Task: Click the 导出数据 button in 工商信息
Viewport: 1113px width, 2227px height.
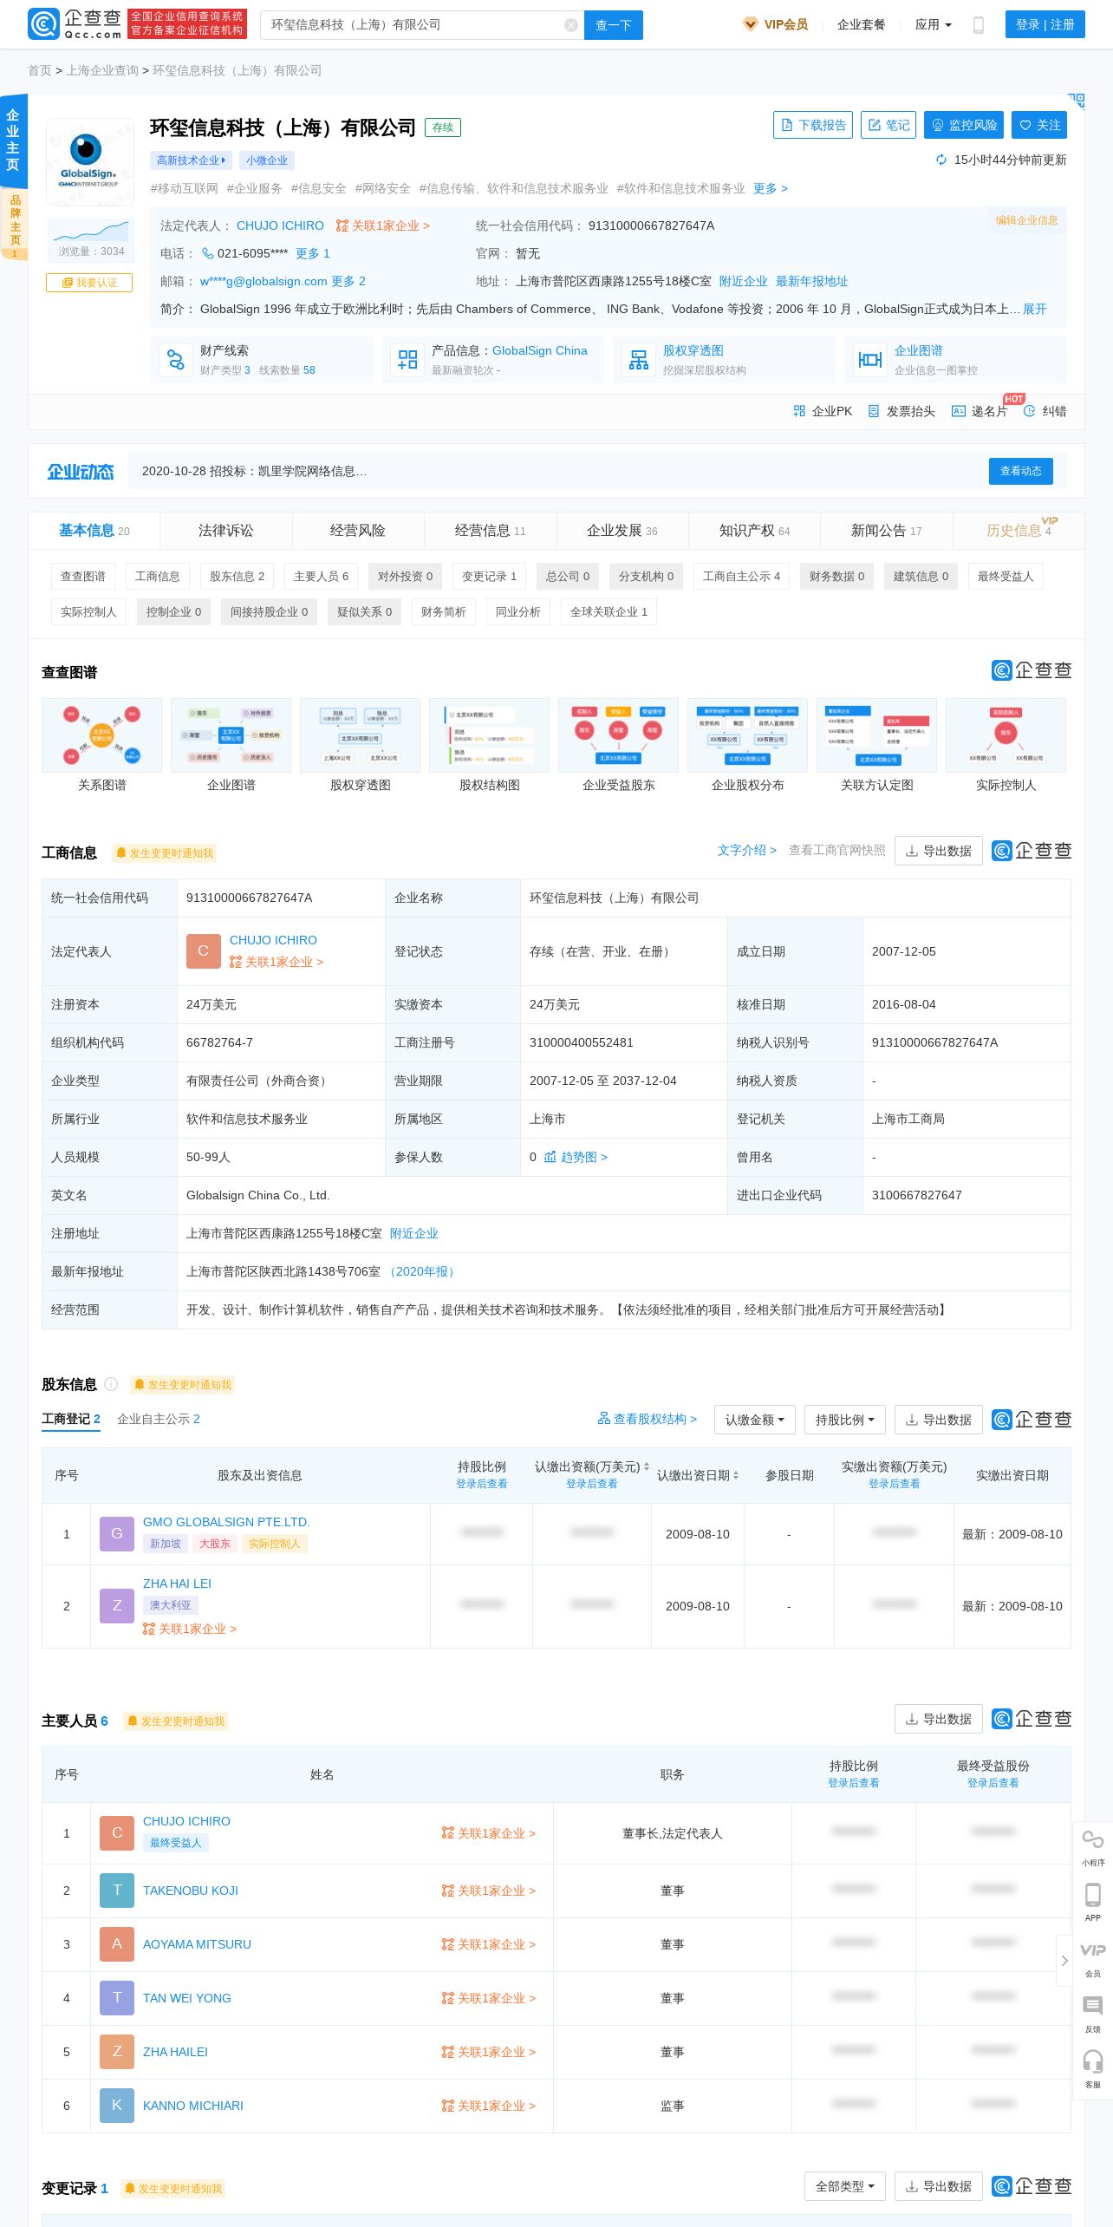Action: pyautogui.click(x=938, y=851)
